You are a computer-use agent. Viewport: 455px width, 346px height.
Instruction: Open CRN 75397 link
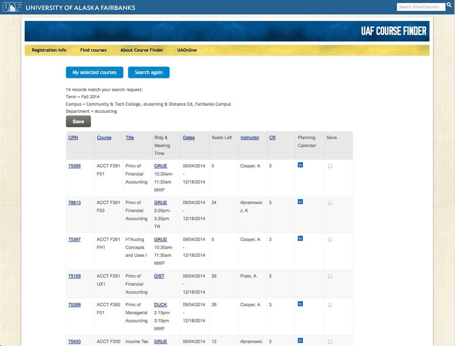point(74,239)
